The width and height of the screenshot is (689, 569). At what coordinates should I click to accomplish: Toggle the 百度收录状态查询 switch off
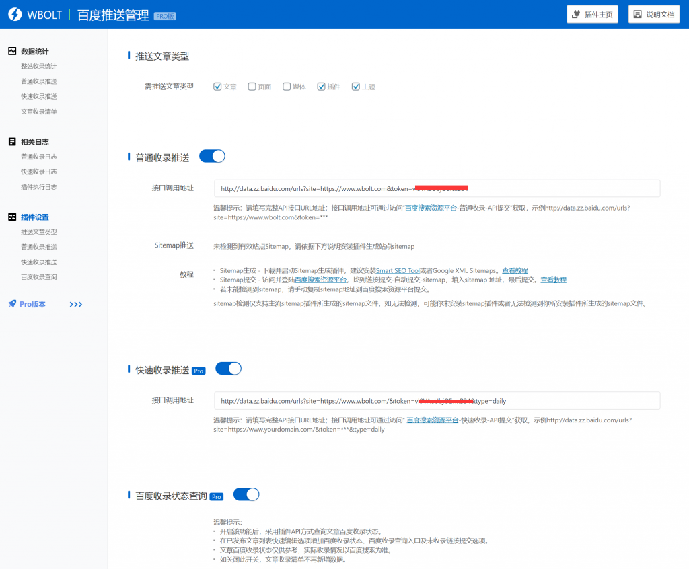246,494
